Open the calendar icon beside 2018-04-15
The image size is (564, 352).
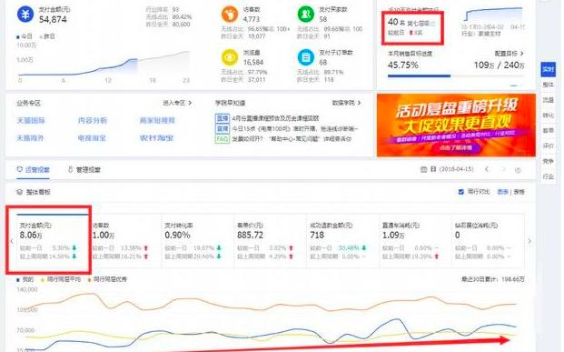point(423,169)
